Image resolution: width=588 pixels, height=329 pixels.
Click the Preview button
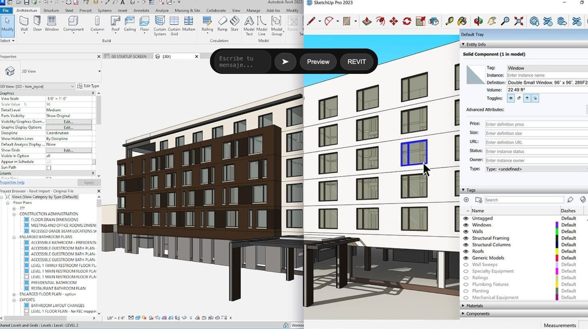tap(318, 62)
